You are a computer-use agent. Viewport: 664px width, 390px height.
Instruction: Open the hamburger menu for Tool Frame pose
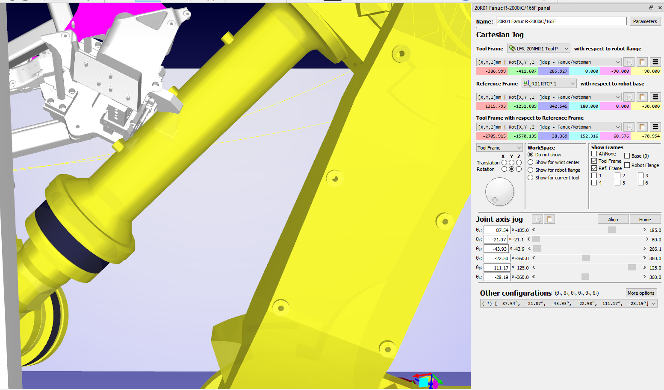(x=655, y=62)
